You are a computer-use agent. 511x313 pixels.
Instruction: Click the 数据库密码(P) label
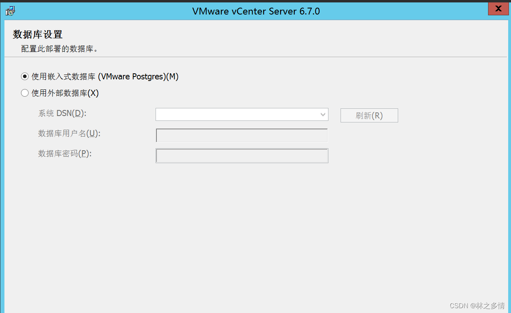click(65, 153)
